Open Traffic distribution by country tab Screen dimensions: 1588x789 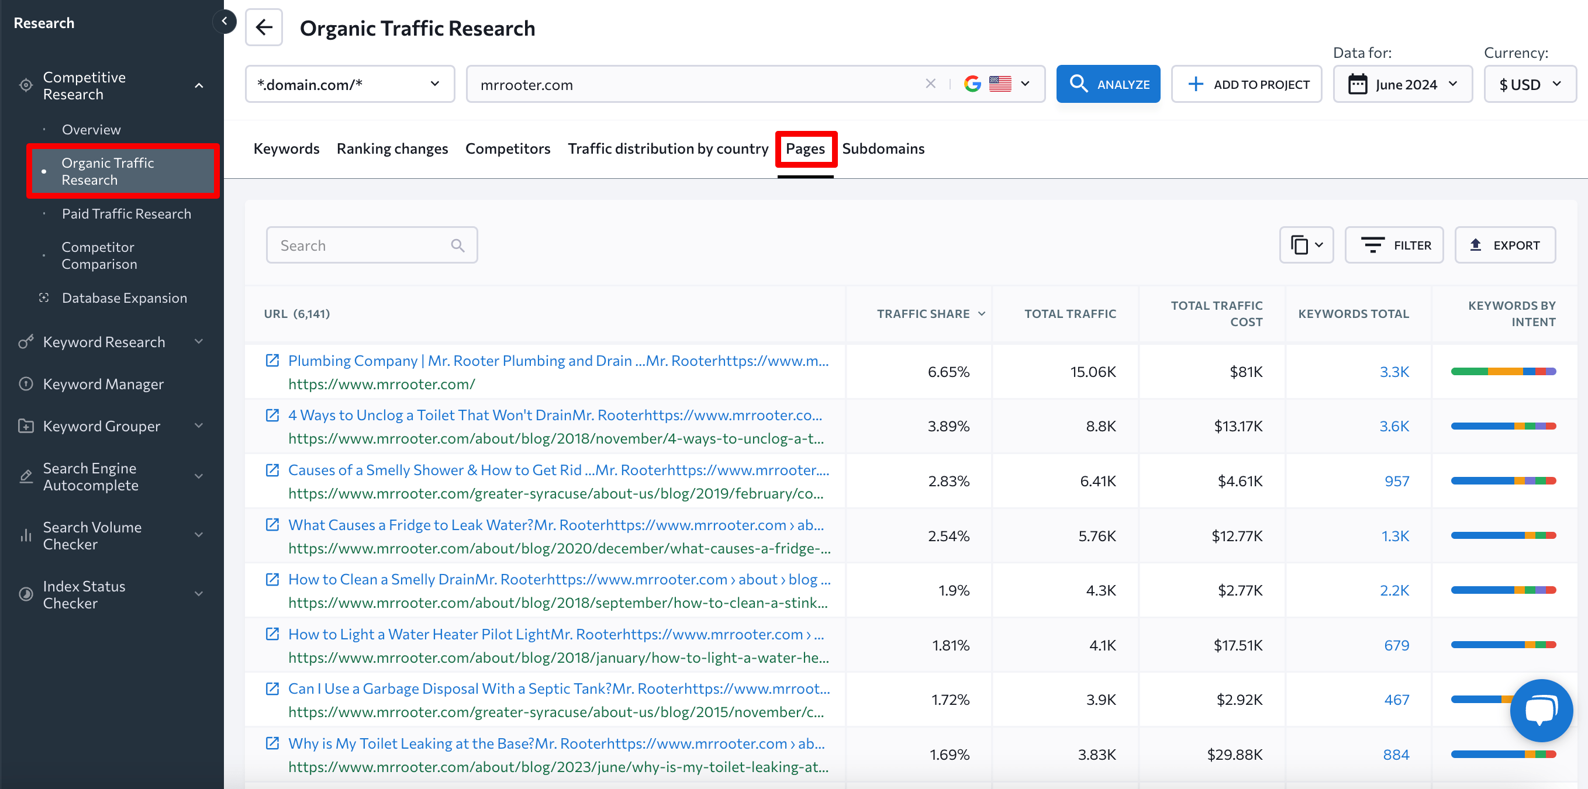click(x=668, y=148)
